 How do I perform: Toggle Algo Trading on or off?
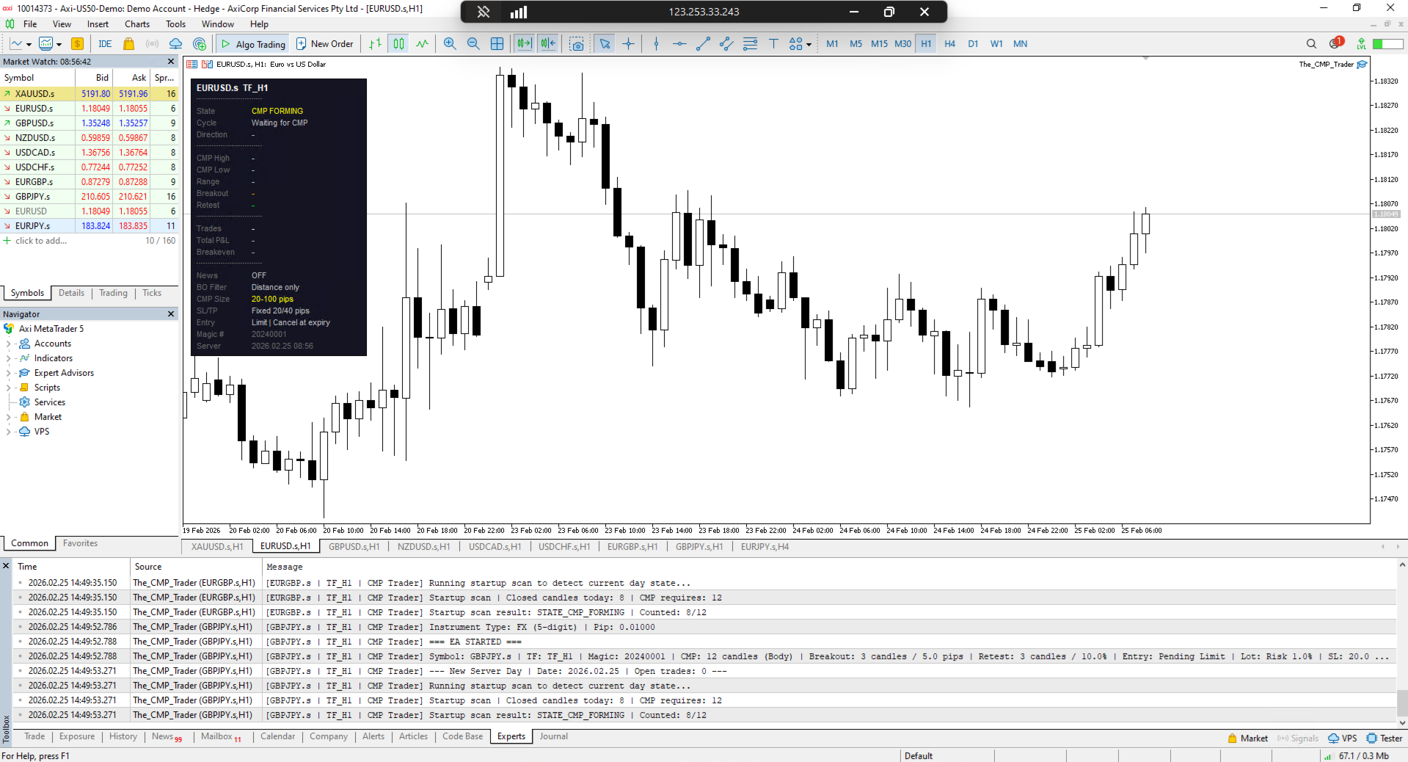[253, 44]
